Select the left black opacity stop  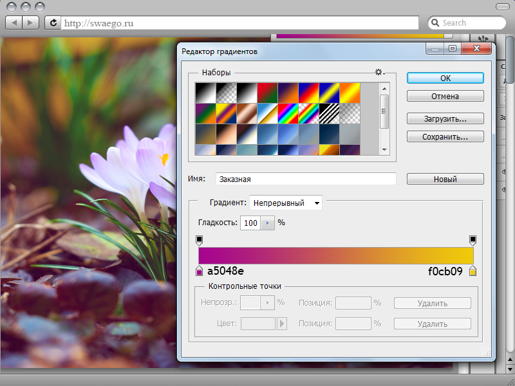point(199,240)
